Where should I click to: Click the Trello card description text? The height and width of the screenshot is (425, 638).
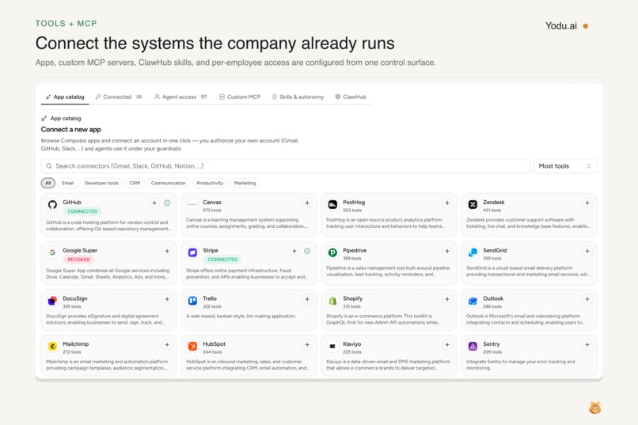[x=241, y=316]
